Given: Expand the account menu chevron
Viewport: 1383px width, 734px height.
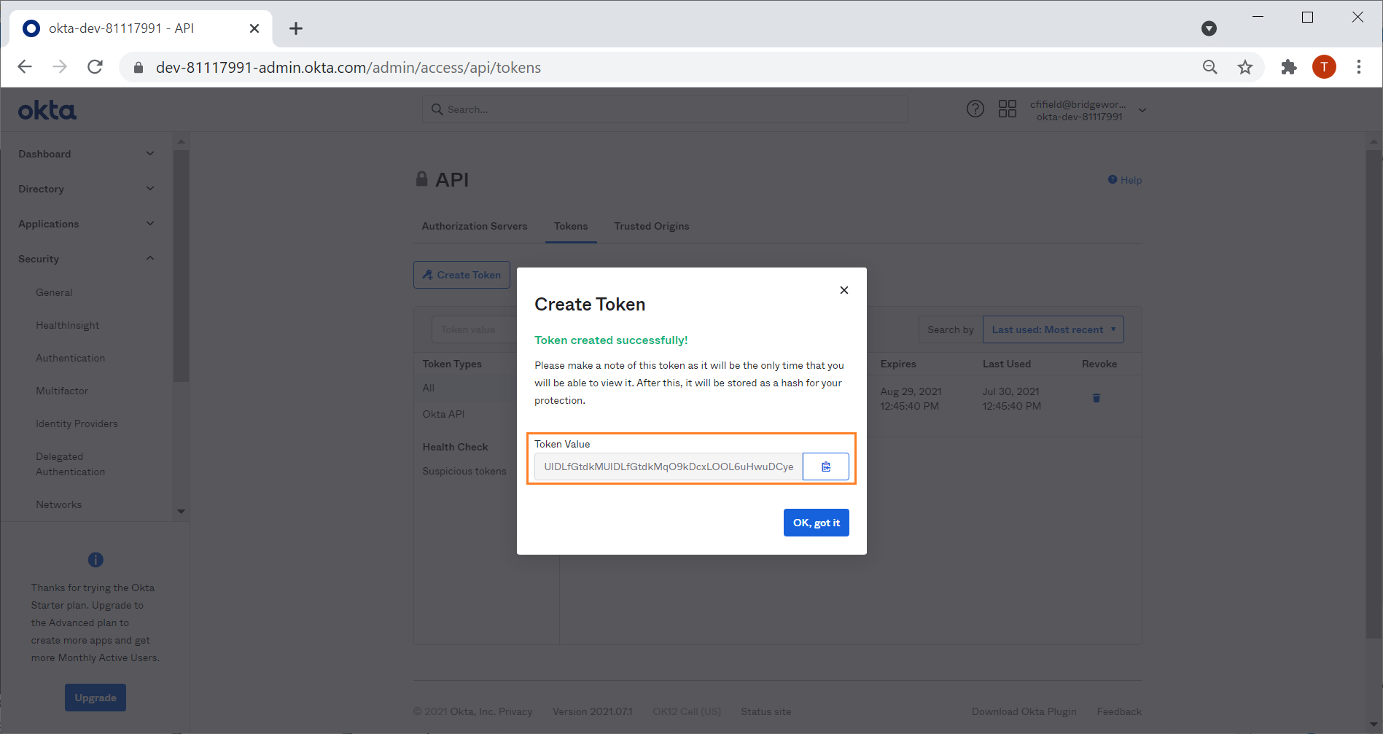Looking at the screenshot, I should click(1142, 111).
